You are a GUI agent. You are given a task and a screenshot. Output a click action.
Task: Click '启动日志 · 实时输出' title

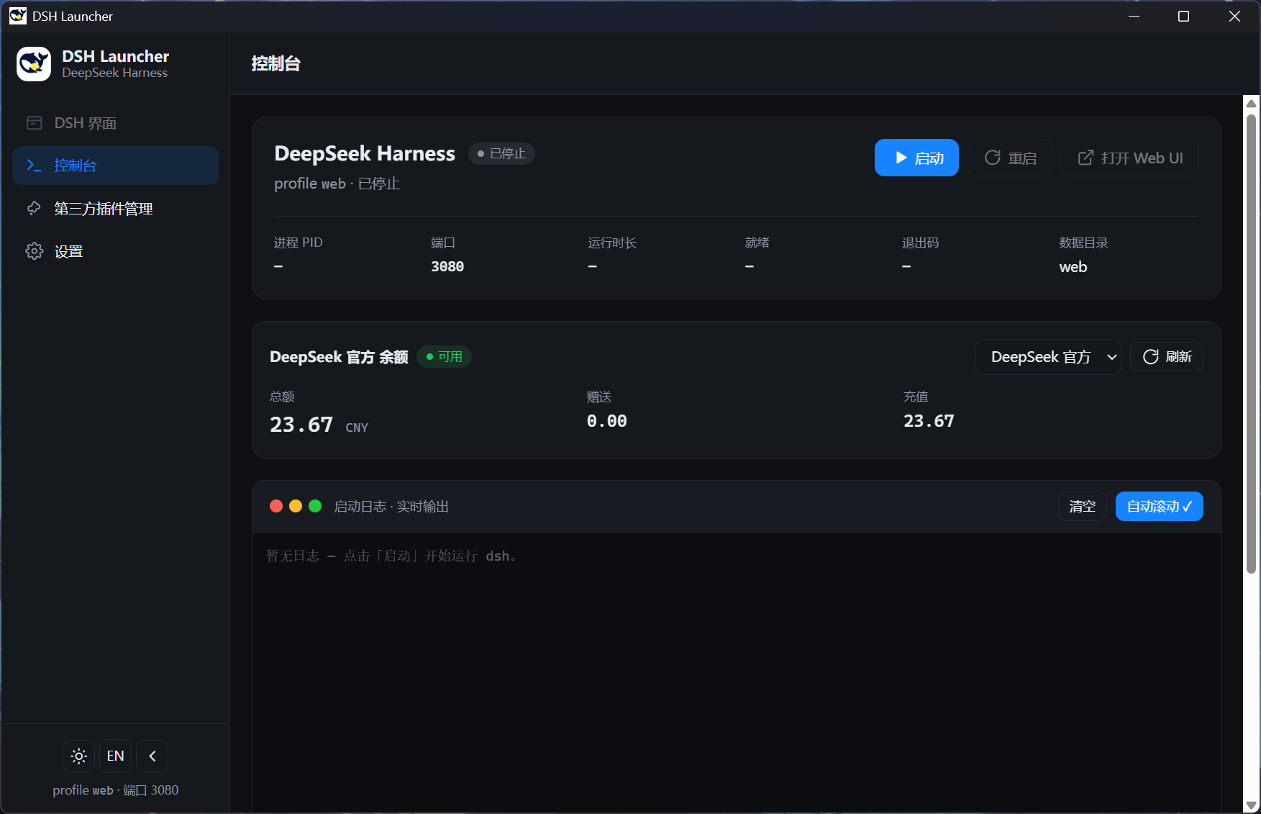[391, 507]
